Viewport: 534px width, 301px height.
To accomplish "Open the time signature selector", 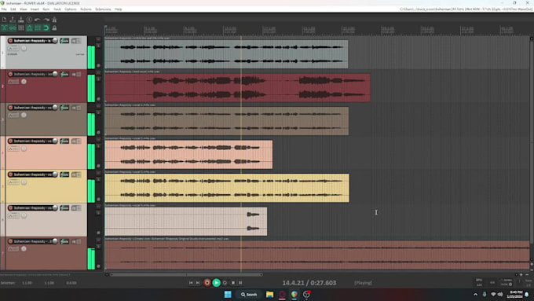I will (x=492, y=283).
